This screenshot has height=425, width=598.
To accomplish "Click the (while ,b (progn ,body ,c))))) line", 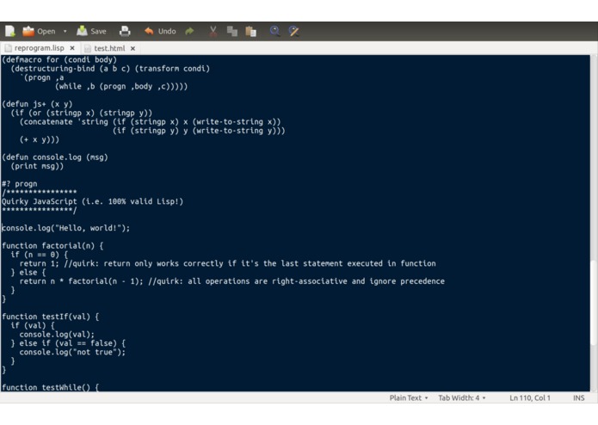I will click(x=121, y=86).
